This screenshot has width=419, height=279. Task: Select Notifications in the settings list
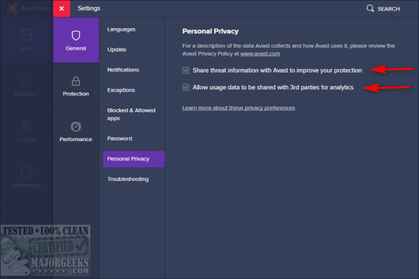[123, 70]
